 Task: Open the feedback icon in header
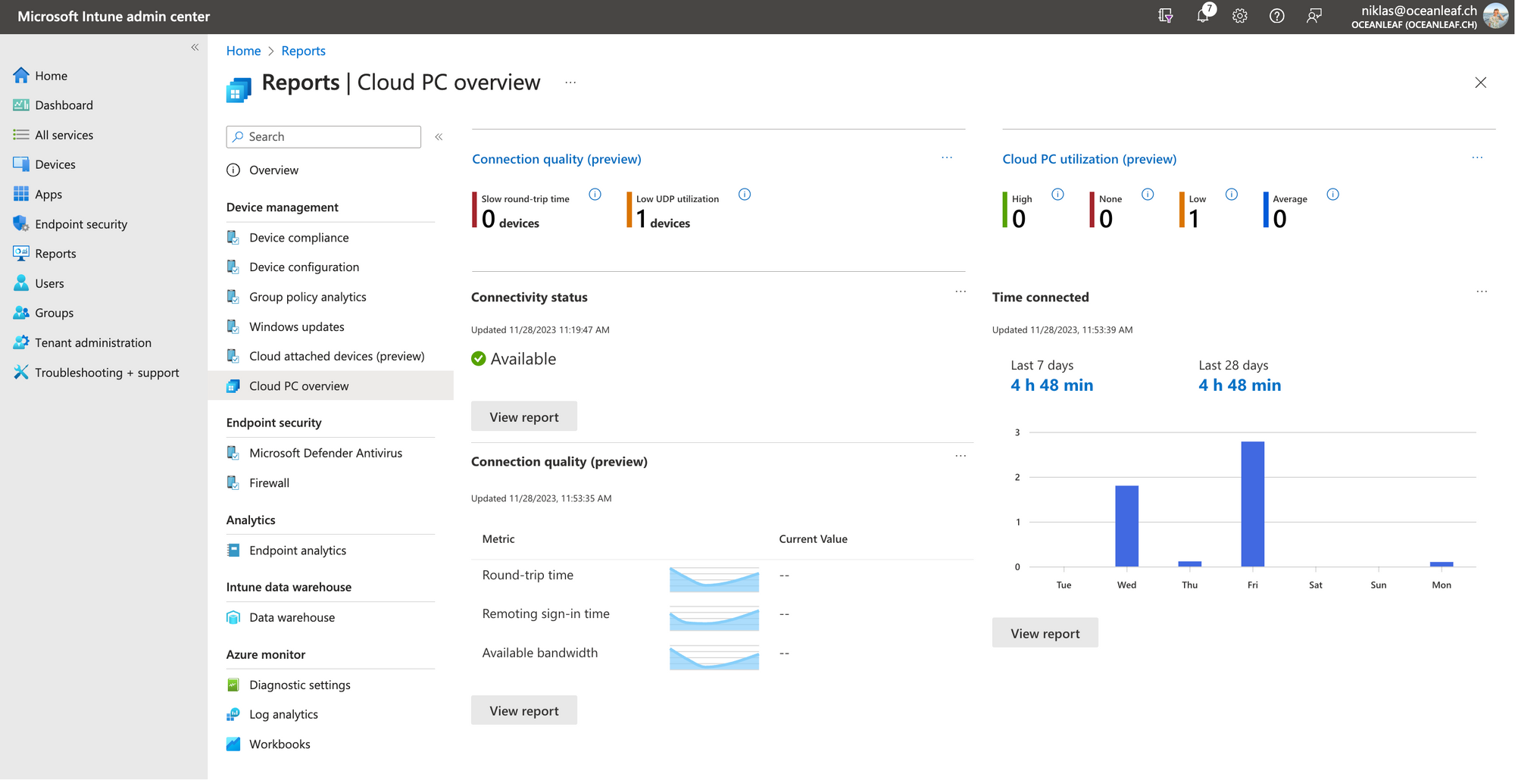(x=1314, y=16)
